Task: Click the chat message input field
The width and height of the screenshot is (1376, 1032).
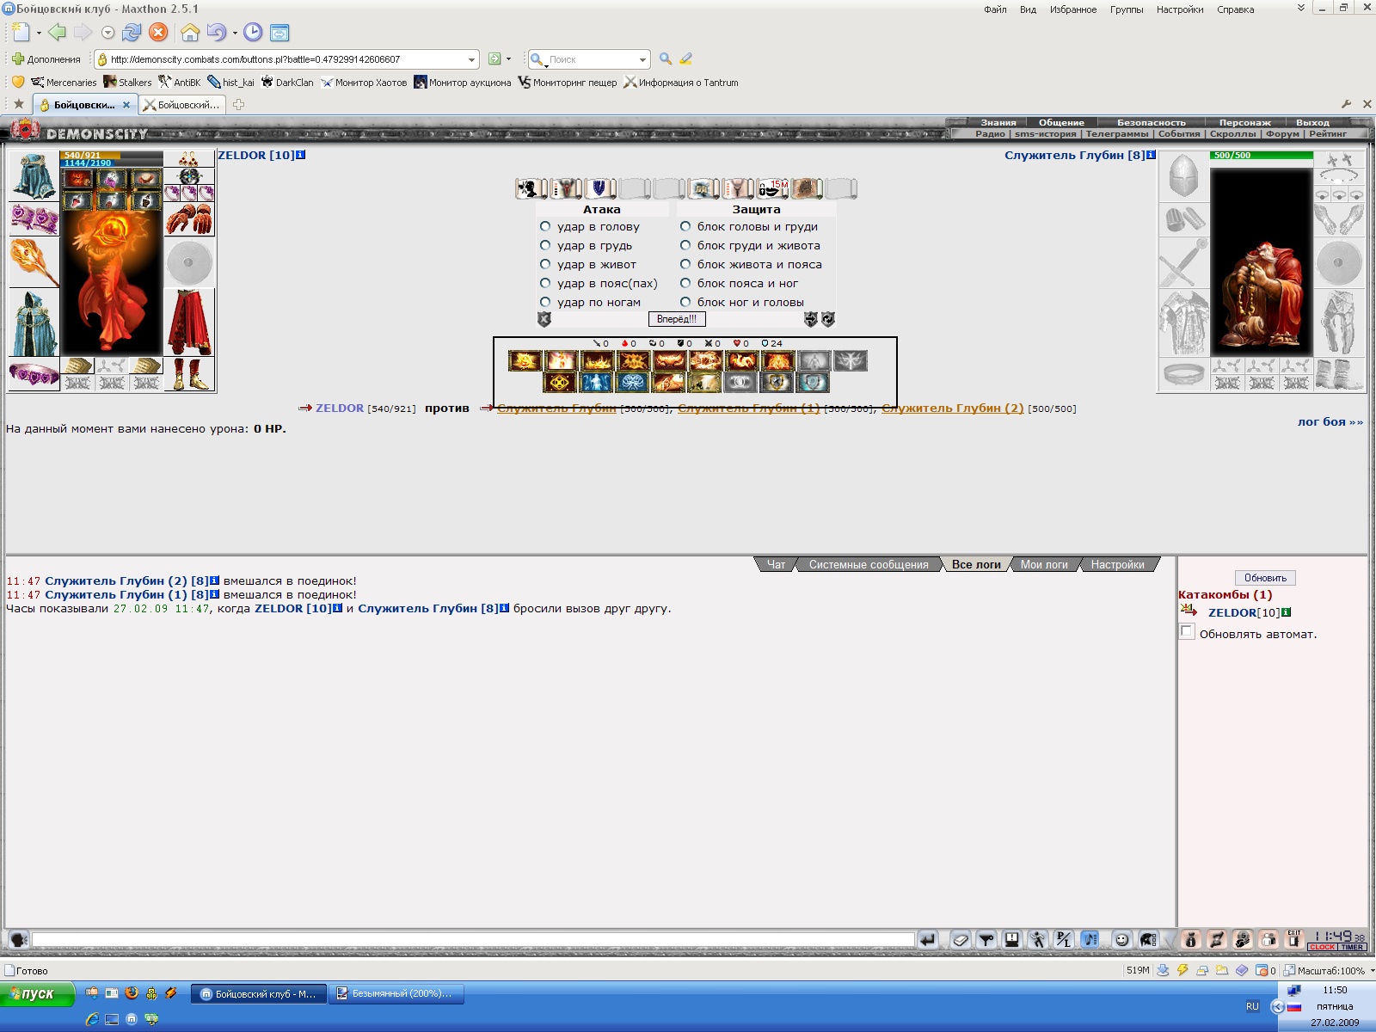Action: coord(473,940)
